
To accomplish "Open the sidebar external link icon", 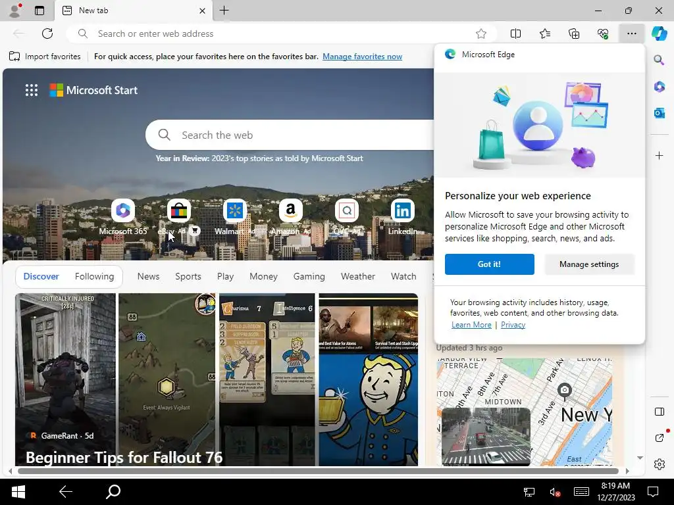I will (x=659, y=438).
